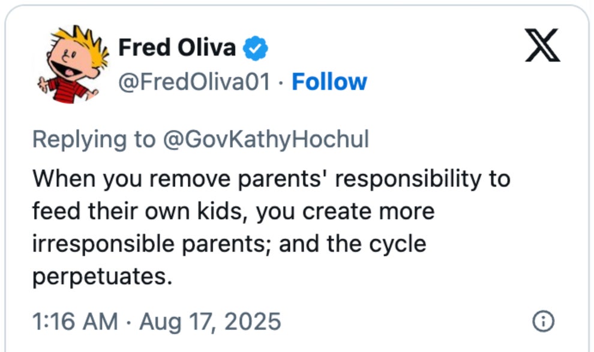Click the dot separator in the timestamp
This screenshot has width=594, height=352.
(x=128, y=322)
